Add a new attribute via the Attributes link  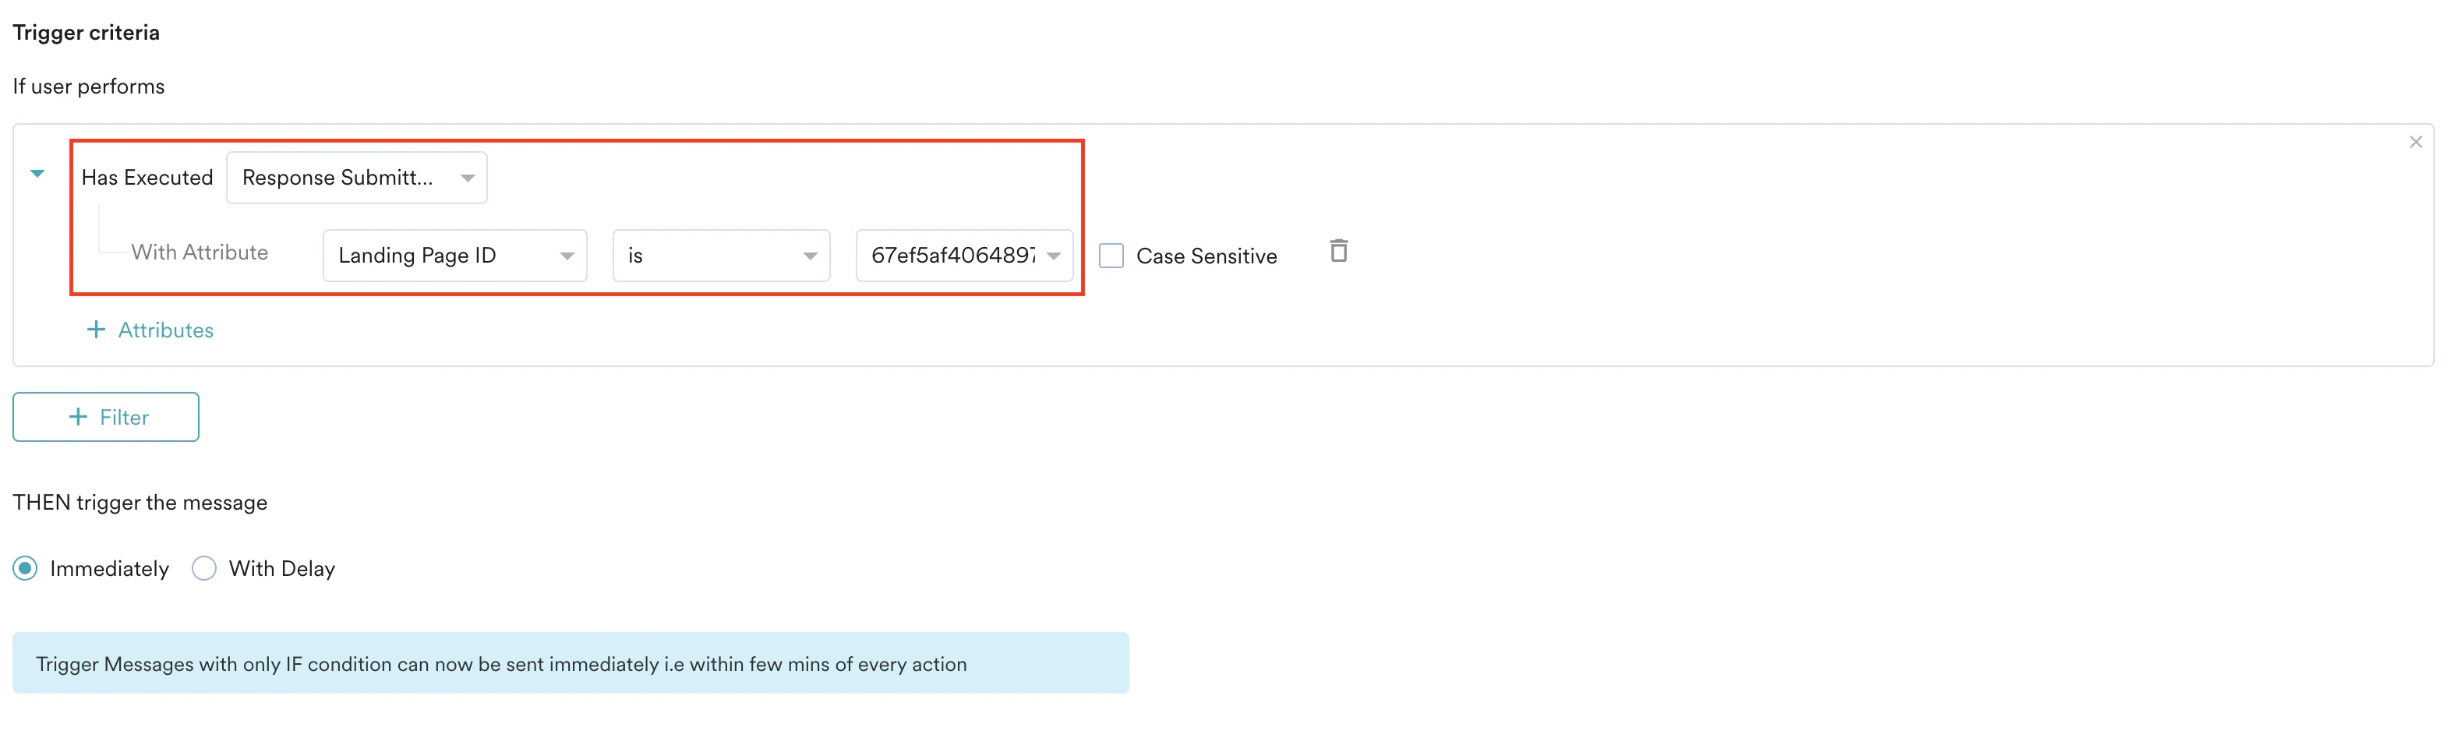point(166,330)
